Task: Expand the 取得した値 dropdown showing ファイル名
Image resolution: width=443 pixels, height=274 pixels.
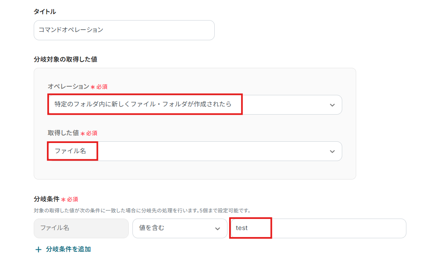Action: [194, 151]
